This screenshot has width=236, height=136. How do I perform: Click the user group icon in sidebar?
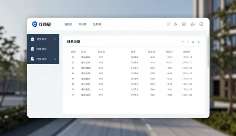(x=32, y=59)
